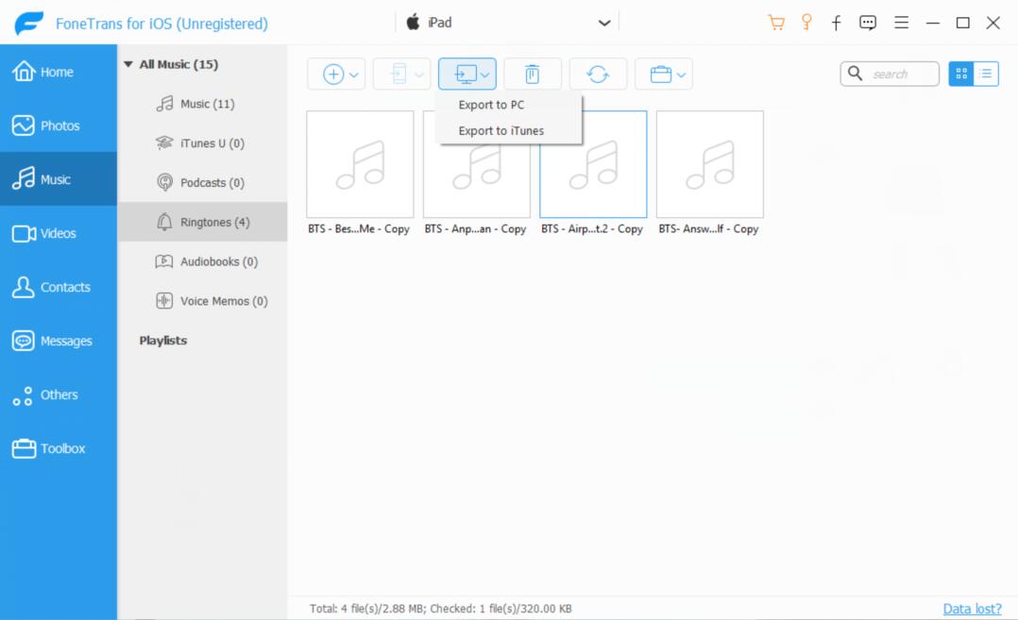The width and height of the screenshot is (1018, 620).
Task: Open Contacts section
Action: click(59, 287)
